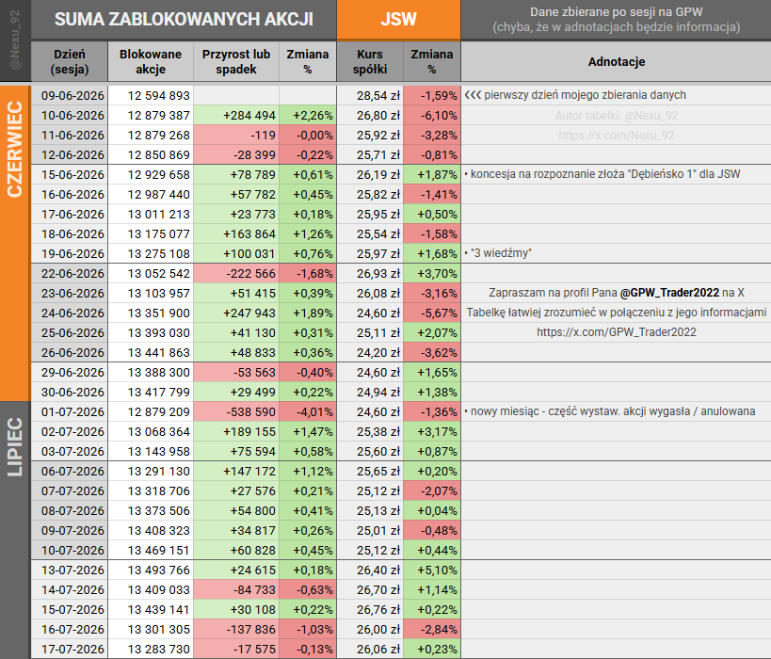The height and width of the screenshot is (659, 771).
Task: Select the -119 decrease cell
Action: point(236,135)
